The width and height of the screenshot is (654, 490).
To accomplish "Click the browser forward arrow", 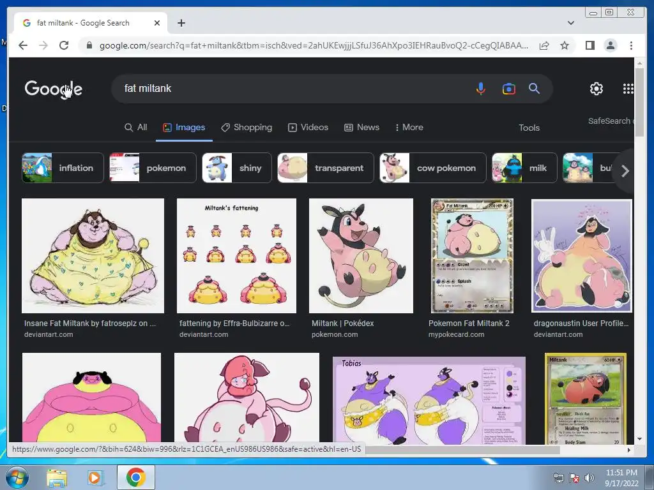I will 43,45.
